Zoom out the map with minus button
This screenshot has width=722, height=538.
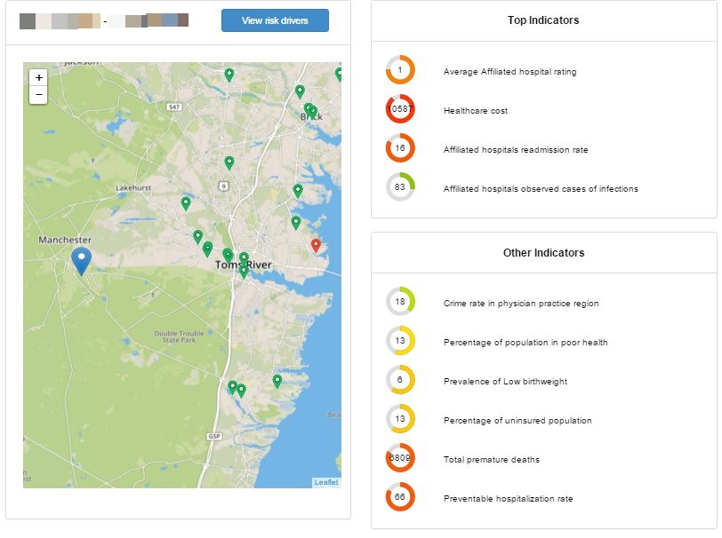(x=39, y=95)
